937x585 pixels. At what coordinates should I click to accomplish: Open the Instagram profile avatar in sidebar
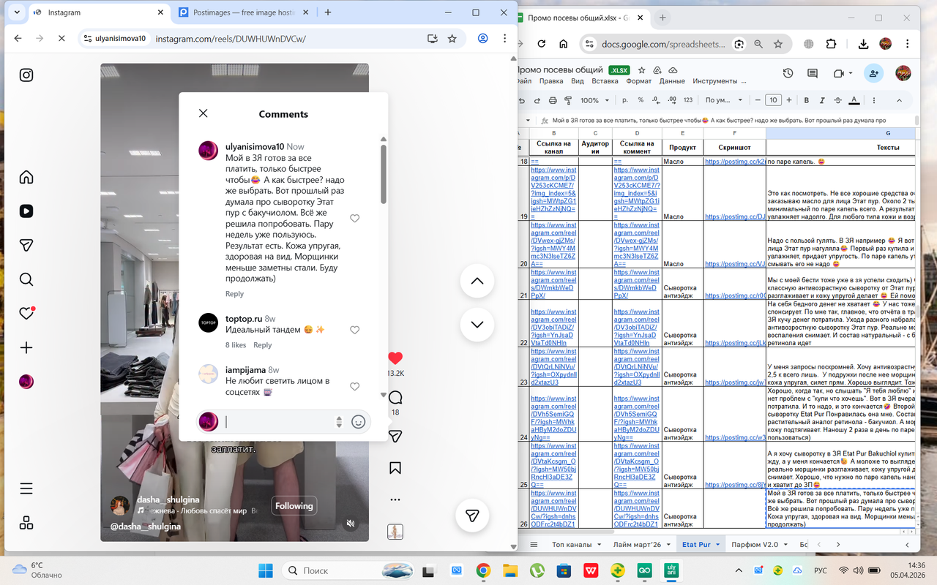click(26, 381)
